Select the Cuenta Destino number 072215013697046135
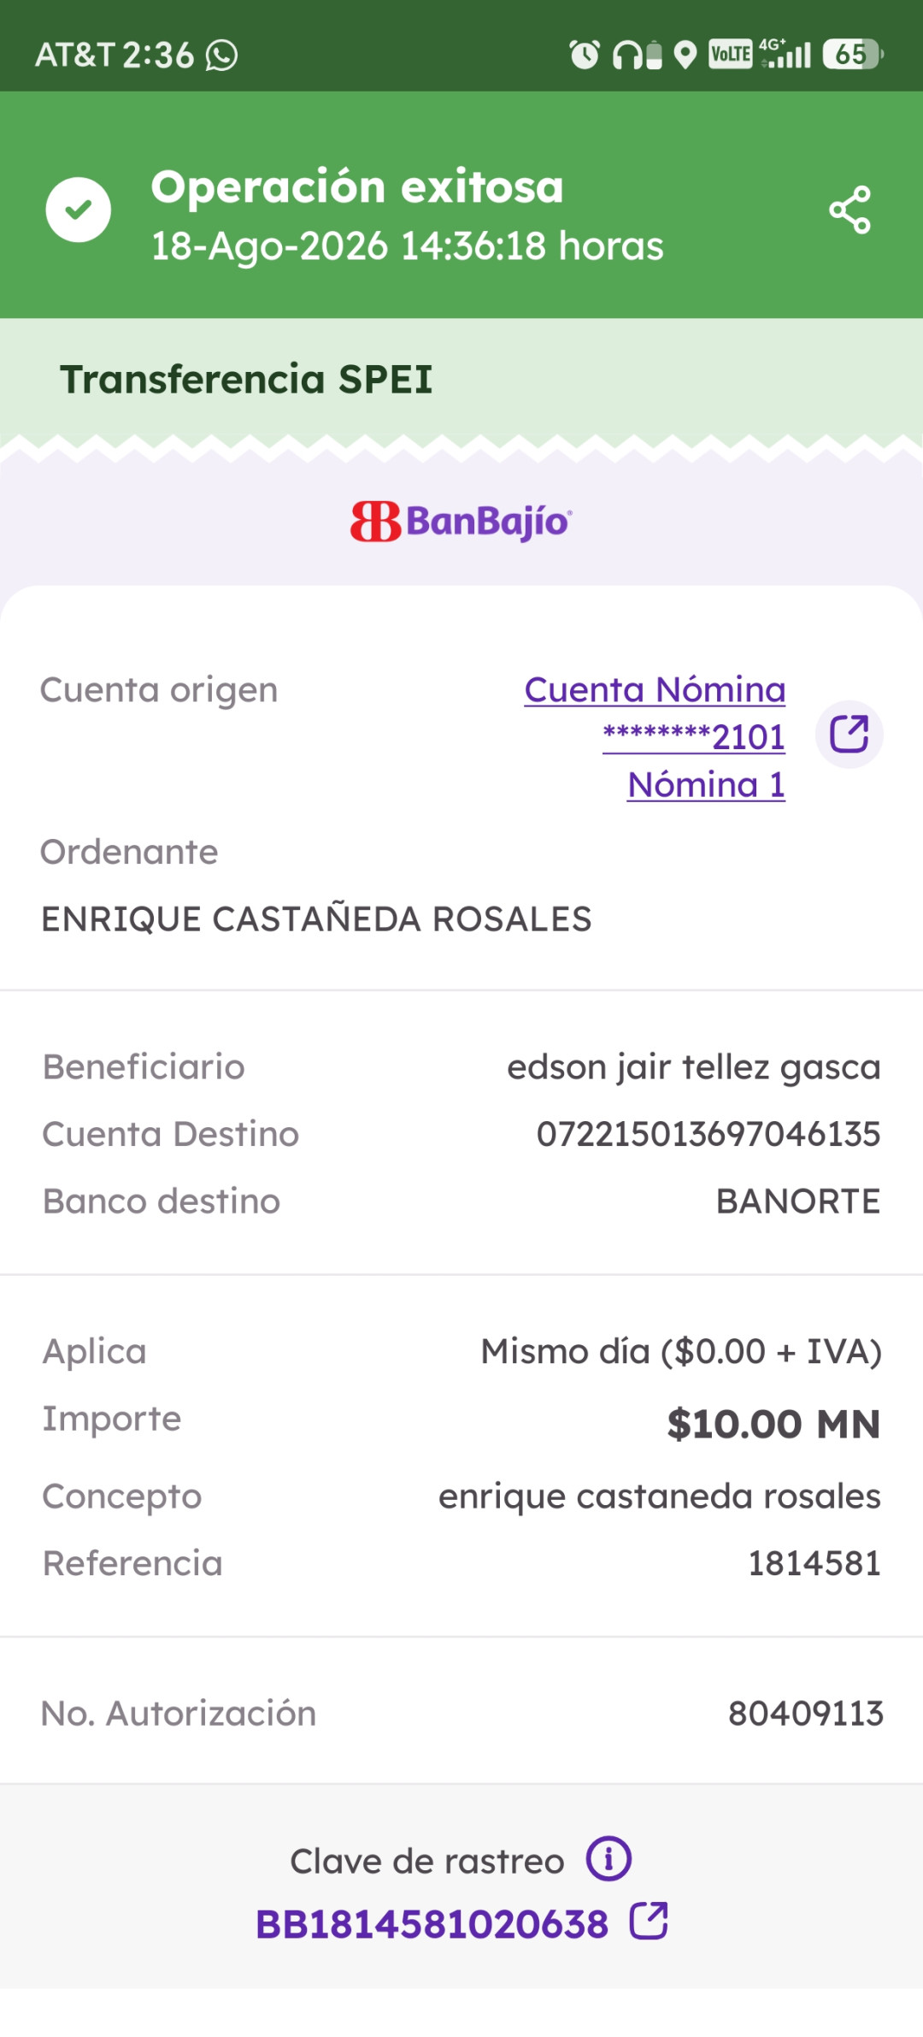 point(708,1134)
